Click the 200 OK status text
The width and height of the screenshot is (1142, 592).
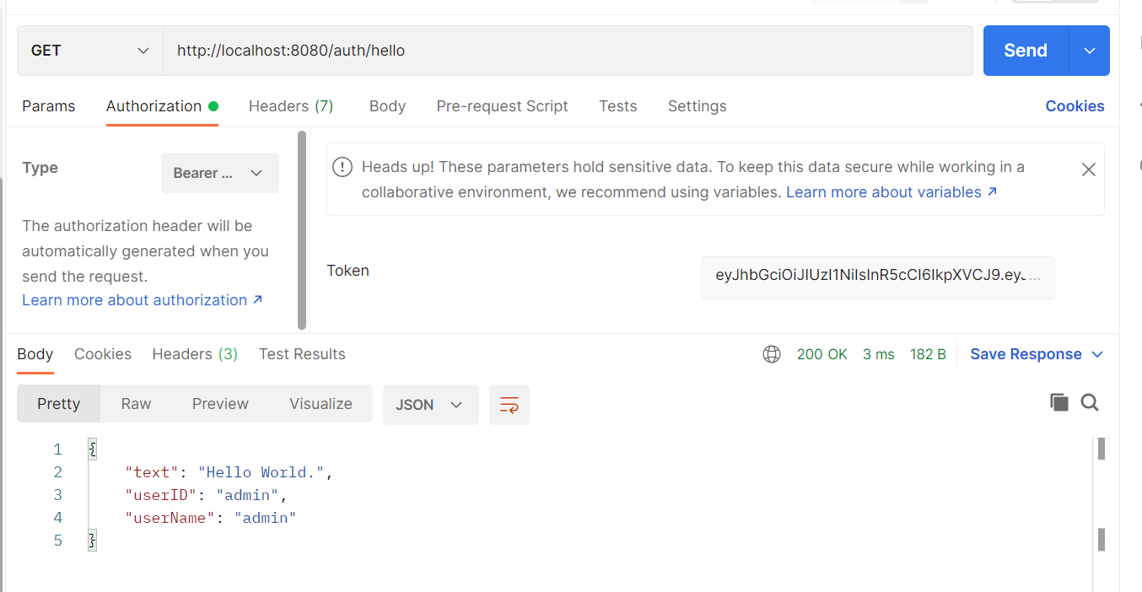tap(822, 354)
